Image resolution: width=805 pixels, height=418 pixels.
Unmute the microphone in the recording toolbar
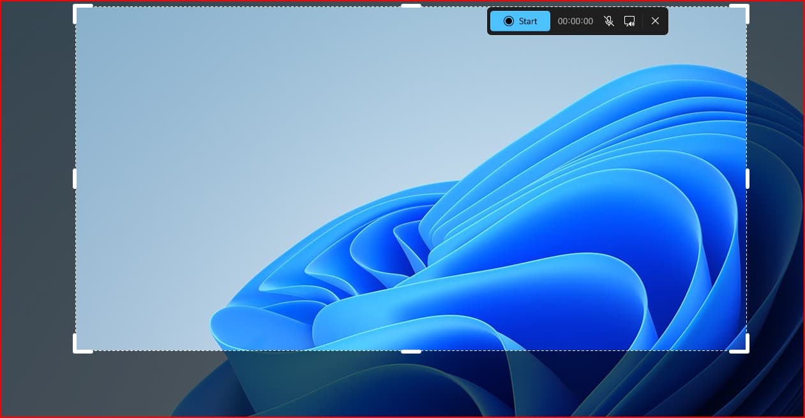click(609, 21)
